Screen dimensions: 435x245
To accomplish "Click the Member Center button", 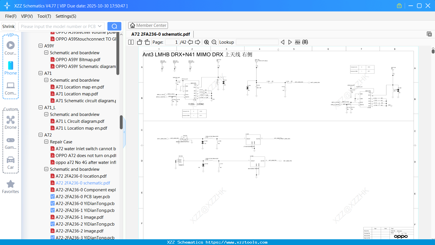I will pos(148,25).
